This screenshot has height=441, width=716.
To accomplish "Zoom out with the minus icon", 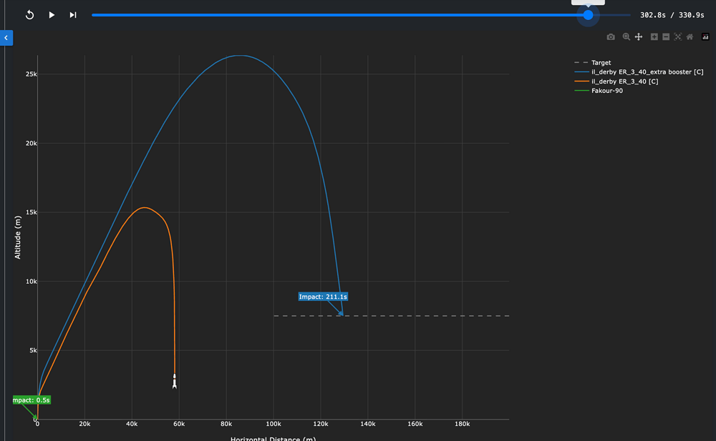I will 666,37.
